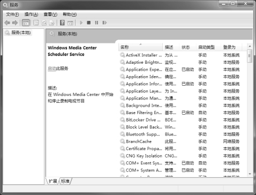Toggle the action pane toolbar icon
Viewport: 256px width, 195px height.
(x=70, y=22)
